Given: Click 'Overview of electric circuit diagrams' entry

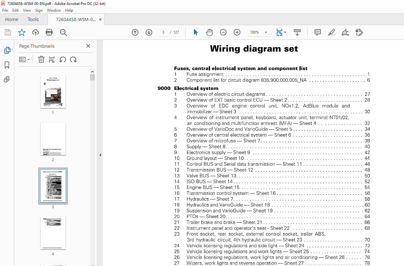Looking at the screenshot, I should [x=226, y=94].
